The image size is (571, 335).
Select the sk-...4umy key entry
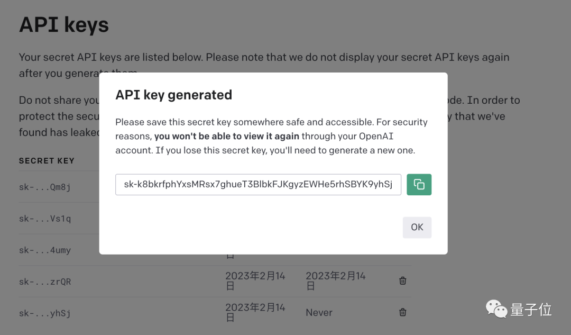tap(45, 250)
